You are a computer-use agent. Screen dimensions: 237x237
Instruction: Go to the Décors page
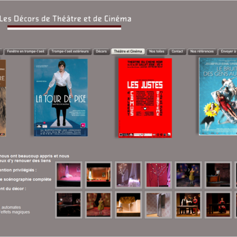[101, 51]
